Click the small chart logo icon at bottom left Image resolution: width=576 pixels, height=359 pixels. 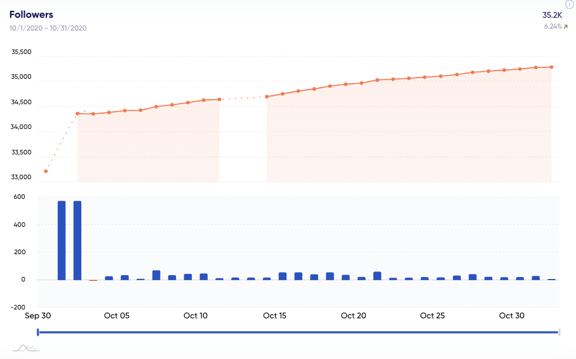coord(26,348)
